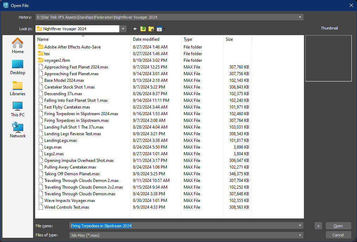
Task: Open the History path dropdown
Action: click(x=299, y=17)
